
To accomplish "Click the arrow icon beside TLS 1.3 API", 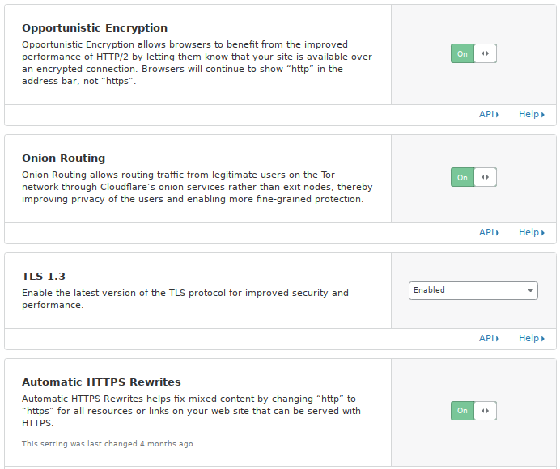I will click(x=498, y=339).
